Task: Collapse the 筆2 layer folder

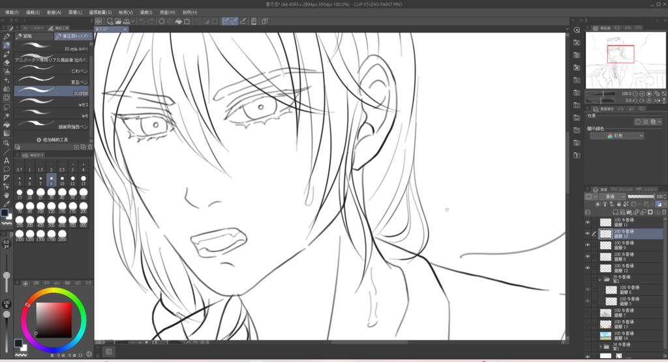Action: 600,280
